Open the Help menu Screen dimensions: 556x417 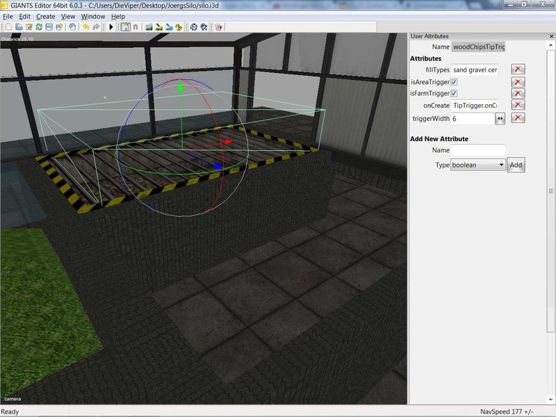pyautogui.click(x=118, y=16)
